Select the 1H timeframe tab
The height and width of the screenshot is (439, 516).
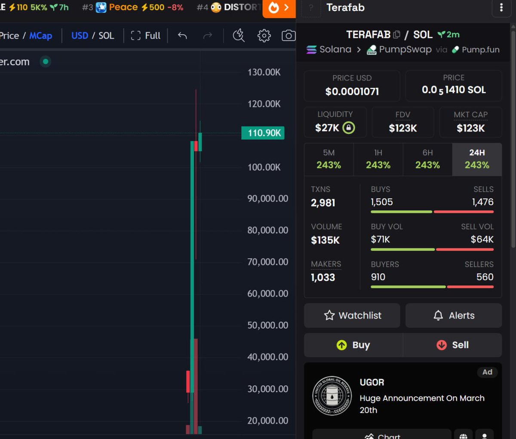click(x=378, y=160)
